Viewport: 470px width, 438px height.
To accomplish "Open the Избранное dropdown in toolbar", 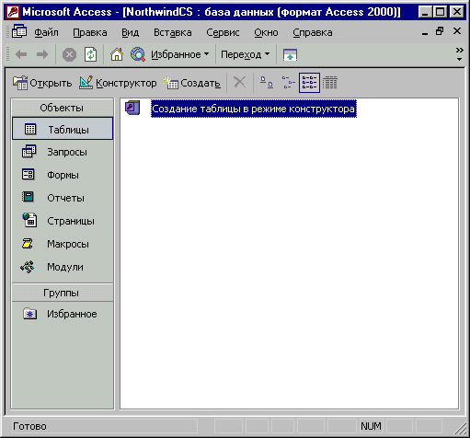I will (x=180, y=54).
